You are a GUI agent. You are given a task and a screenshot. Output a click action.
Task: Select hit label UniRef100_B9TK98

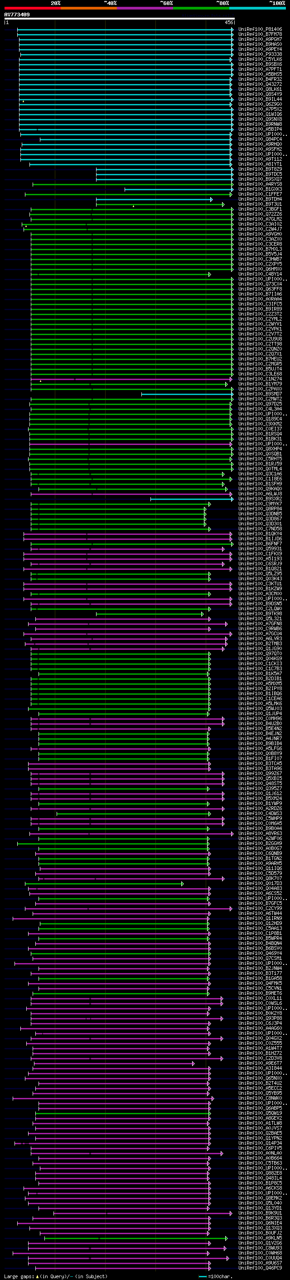pyautogui.click(x=260, y=614)
